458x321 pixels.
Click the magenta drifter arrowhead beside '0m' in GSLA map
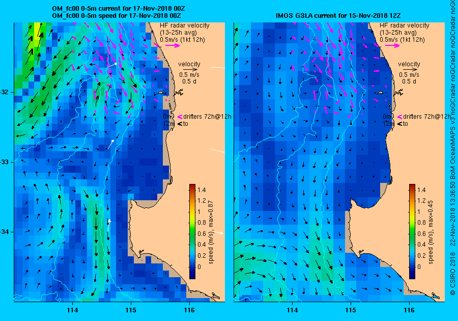pos(400,117)
